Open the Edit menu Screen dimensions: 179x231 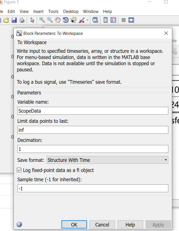(x=11, y=12)
